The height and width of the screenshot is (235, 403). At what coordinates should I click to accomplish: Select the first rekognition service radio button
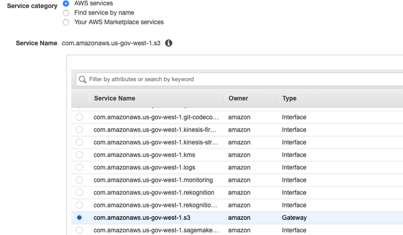point(80,193)
